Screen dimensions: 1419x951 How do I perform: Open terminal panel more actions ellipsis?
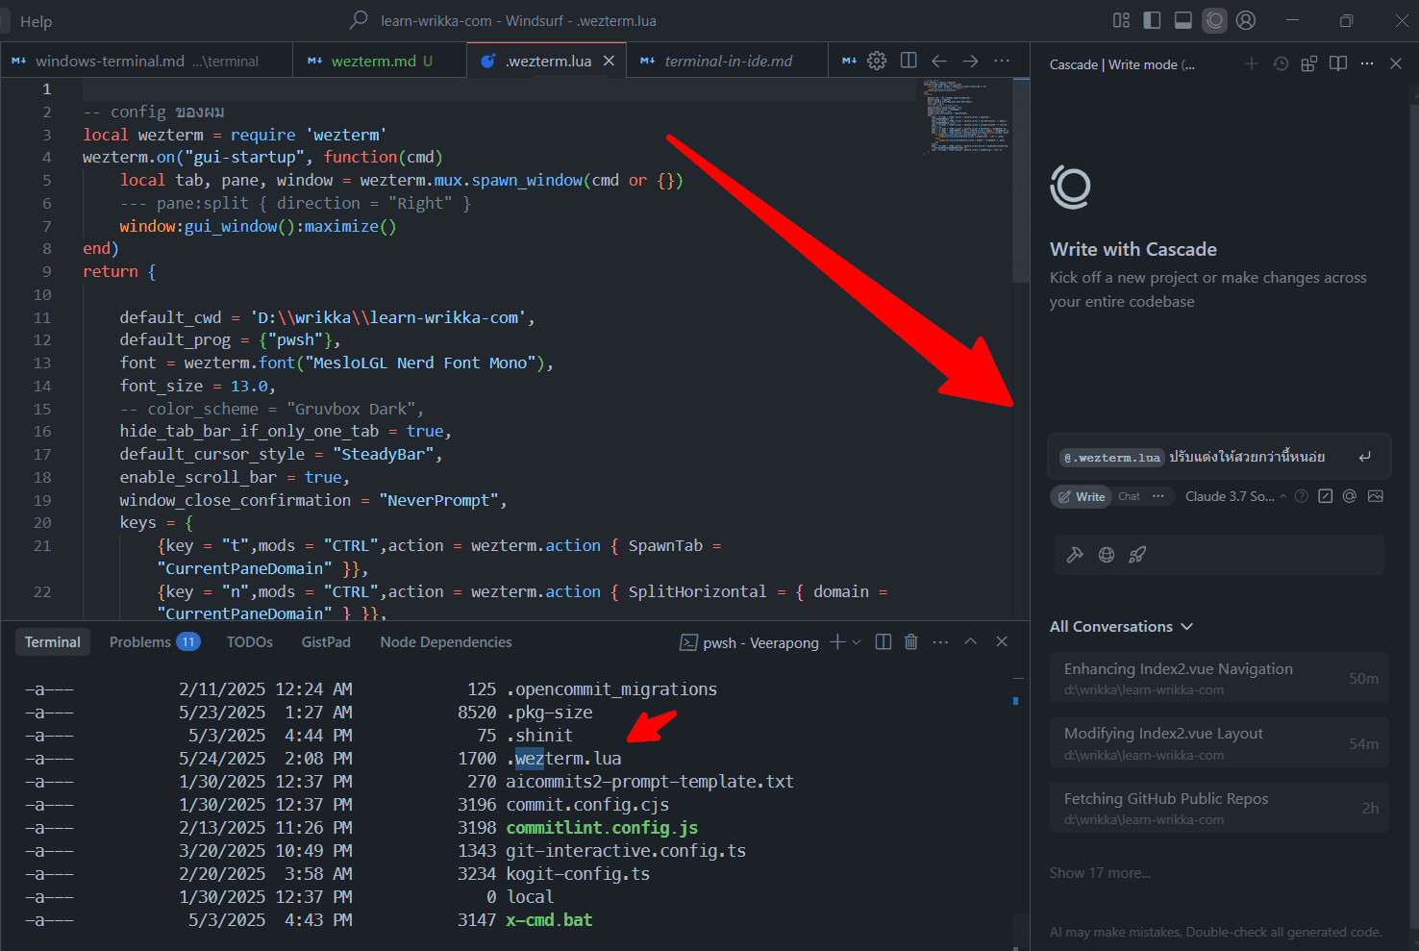pos(941,641)
